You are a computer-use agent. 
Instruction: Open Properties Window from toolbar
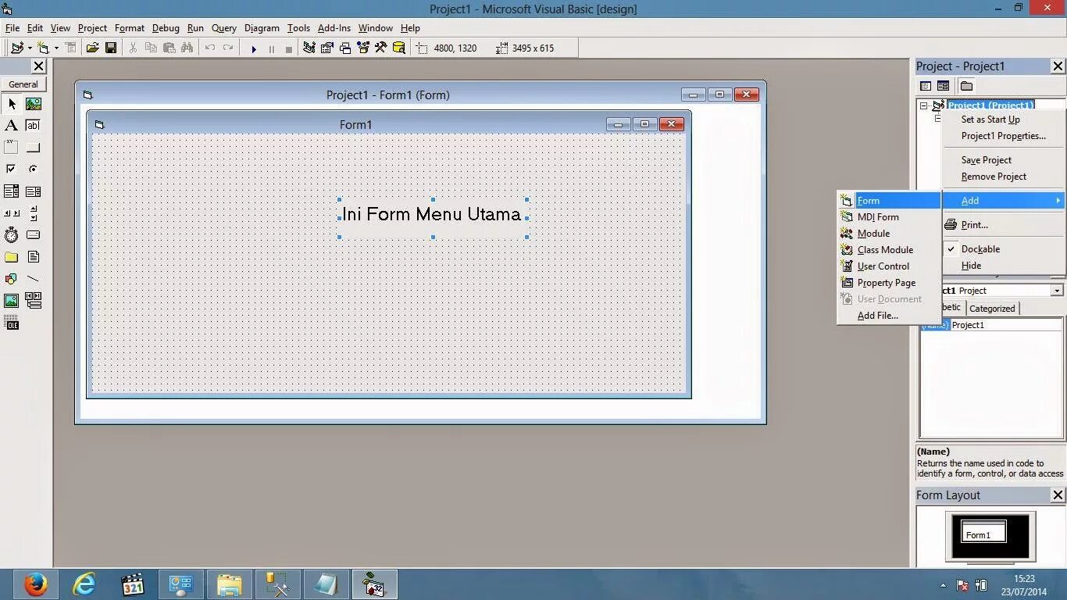click(x=327, y=48)
